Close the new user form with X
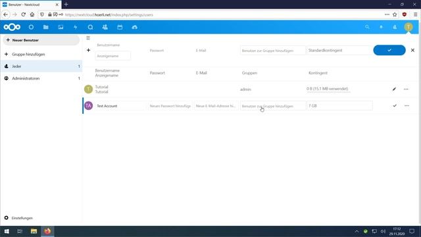The height and width of the screenshot is (237, 421). pyautogui.click(x=412, y=50)
